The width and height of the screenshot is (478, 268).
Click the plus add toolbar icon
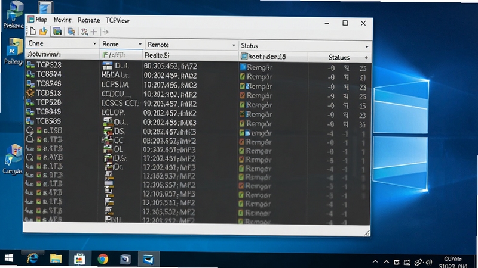pyautogui.click(x=94, y=32)
